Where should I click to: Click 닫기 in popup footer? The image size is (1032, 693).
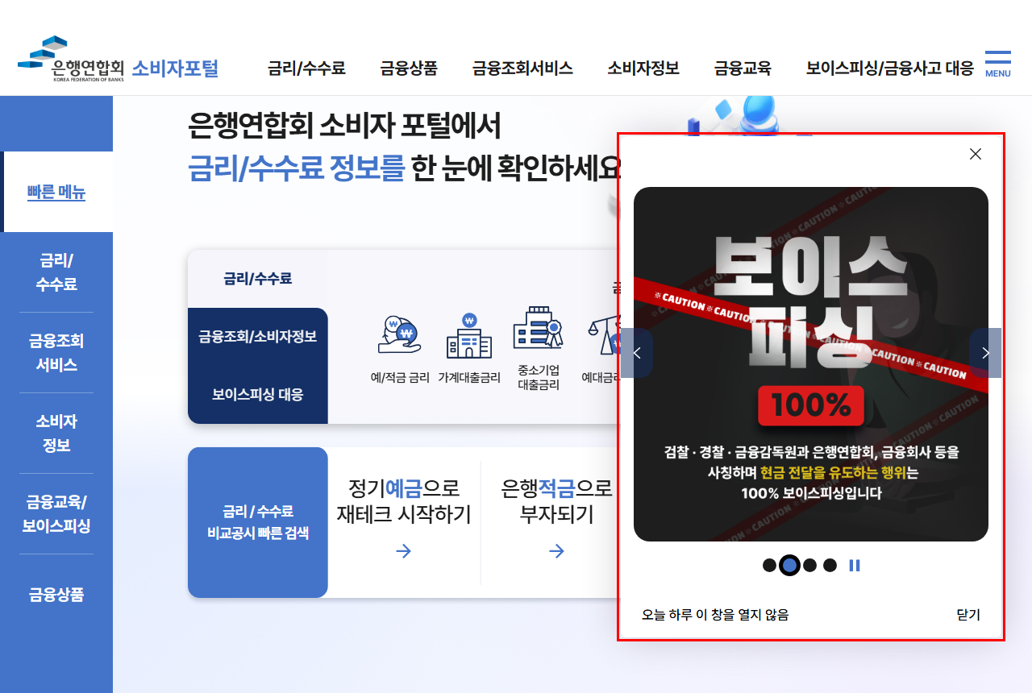968,615
